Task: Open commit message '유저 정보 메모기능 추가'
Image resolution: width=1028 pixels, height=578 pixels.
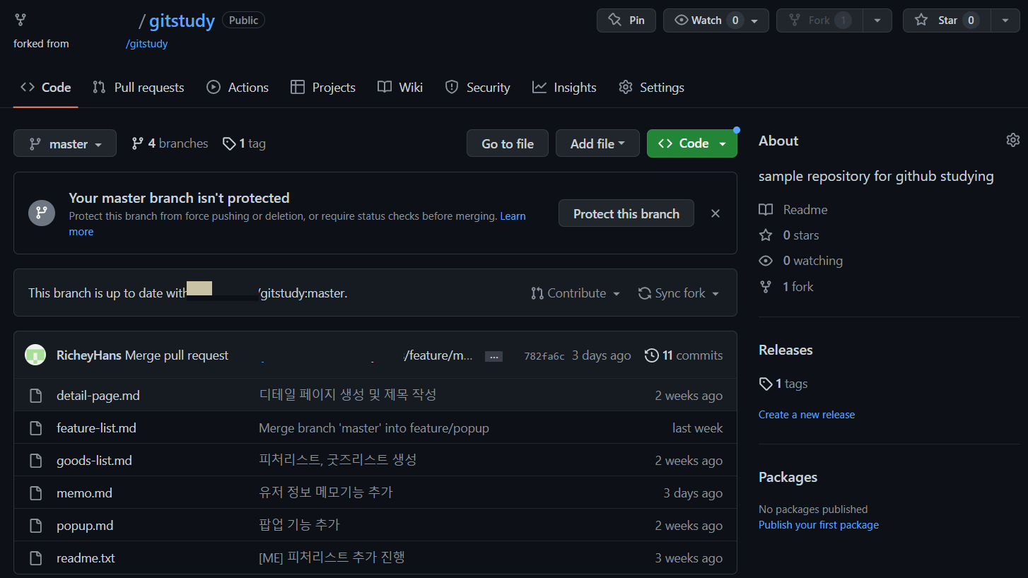Action: [x=326, y=493]
